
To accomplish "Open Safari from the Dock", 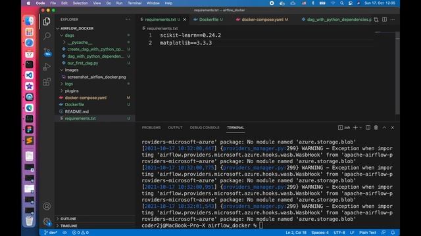I will [29, 43].
